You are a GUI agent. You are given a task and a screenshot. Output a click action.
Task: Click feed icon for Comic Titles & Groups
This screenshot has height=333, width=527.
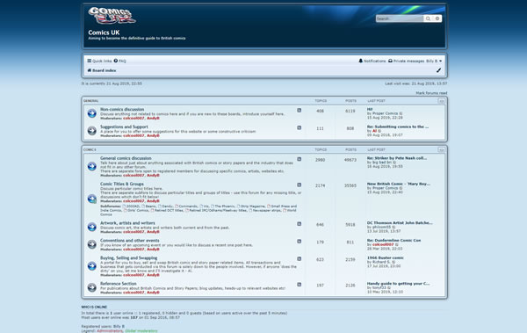click(300, 185)
